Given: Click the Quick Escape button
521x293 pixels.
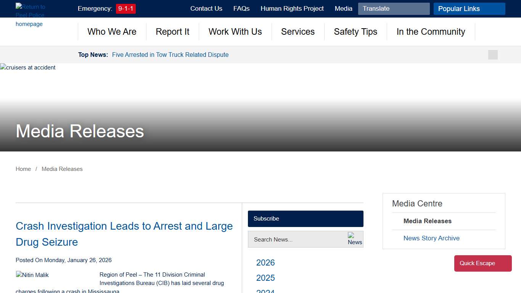Looking at the screenshot, I should (x=483, y=263).
